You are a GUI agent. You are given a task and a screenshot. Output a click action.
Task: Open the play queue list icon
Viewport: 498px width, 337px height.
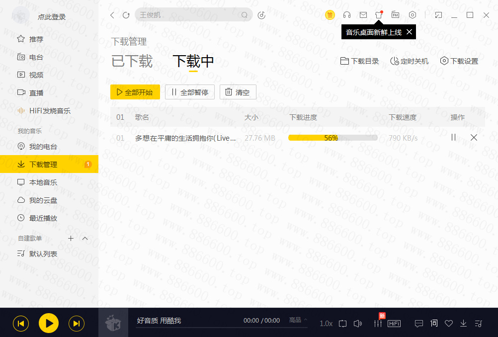click(478, 324)
